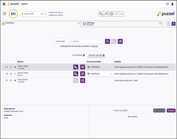
Task: Click the call button beside search field
Action: [114, 42]
